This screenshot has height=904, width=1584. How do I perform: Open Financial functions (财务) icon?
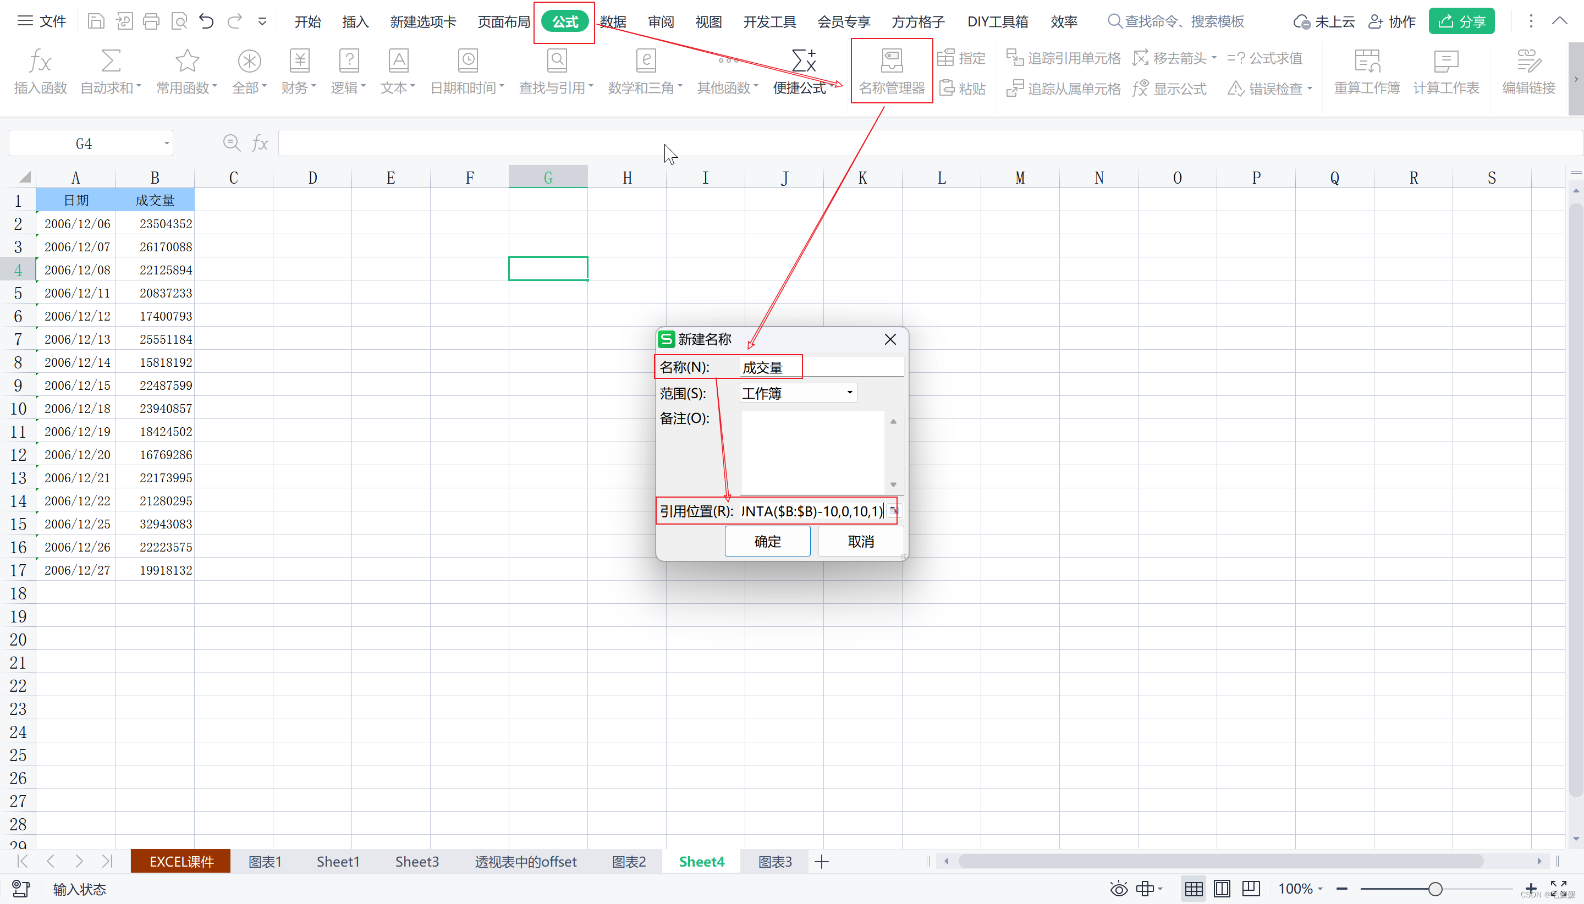click(x=299, y=72)
